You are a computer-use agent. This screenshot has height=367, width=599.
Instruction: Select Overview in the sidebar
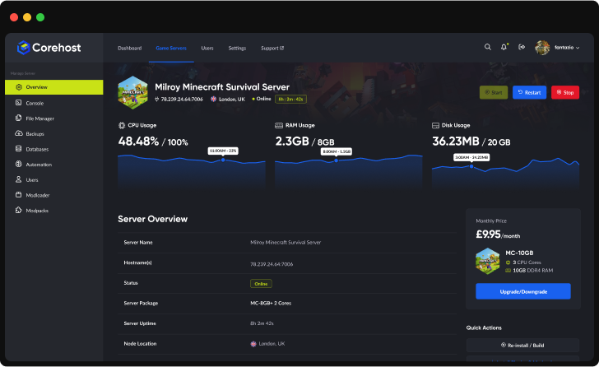tap(53, 87)
